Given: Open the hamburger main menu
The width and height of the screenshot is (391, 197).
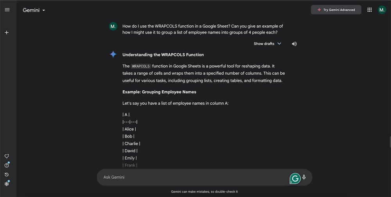Looking at the screenshot, I should [7, 10].
